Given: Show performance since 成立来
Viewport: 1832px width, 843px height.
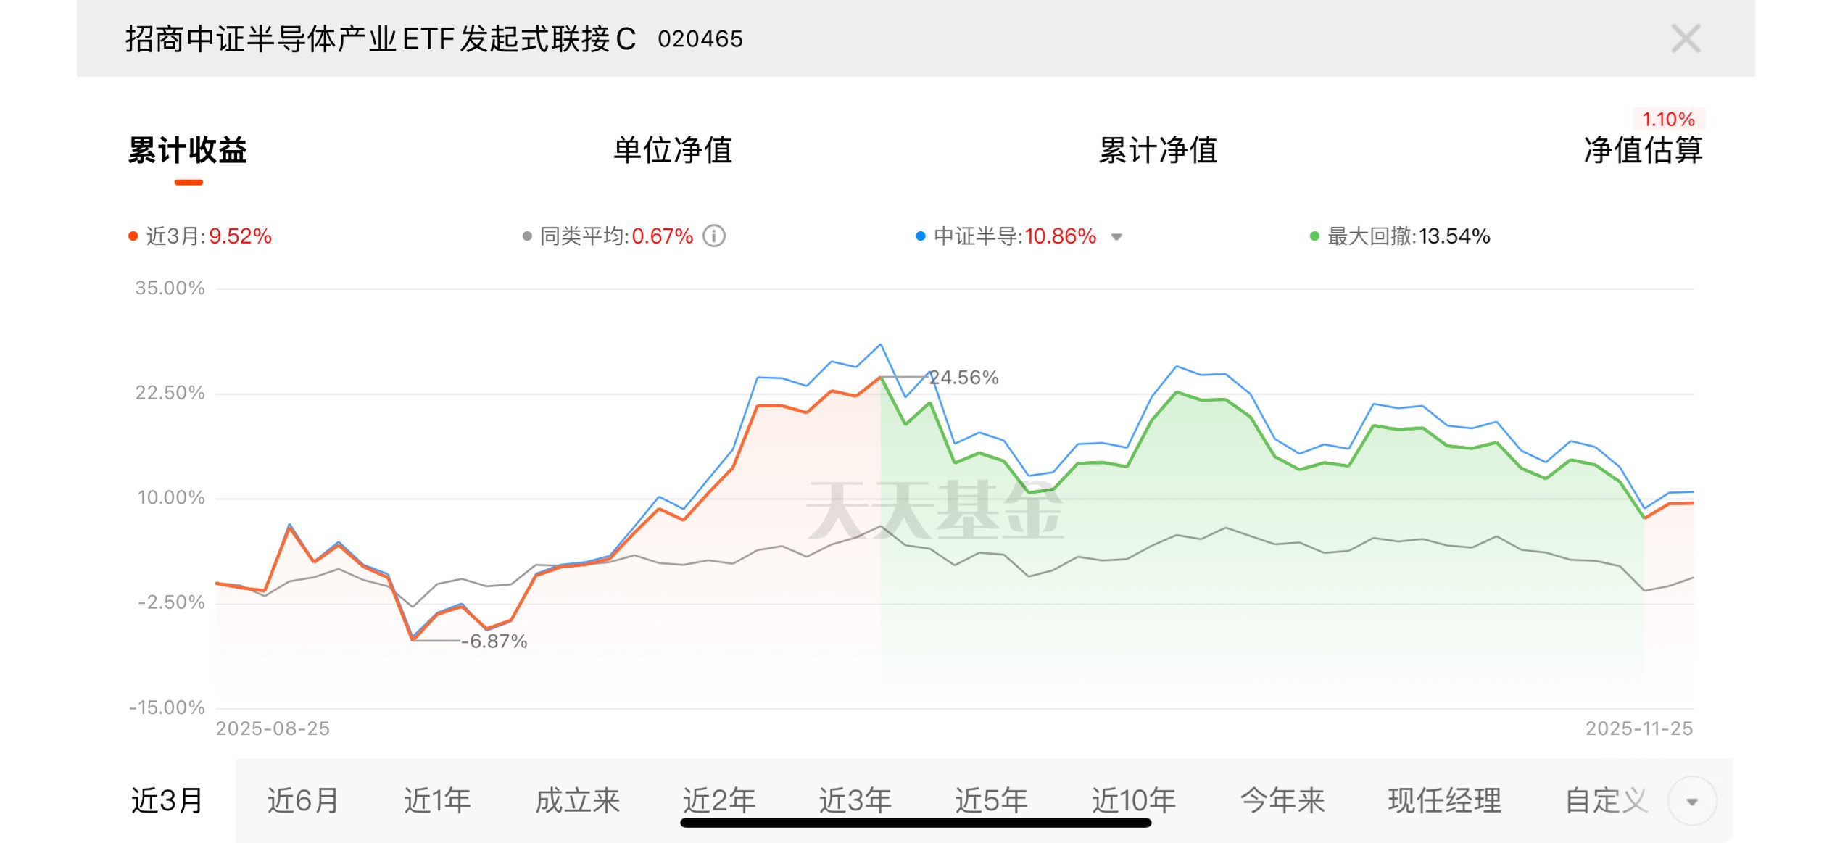Looking at the screenshot, I should (x=577, y=801).
